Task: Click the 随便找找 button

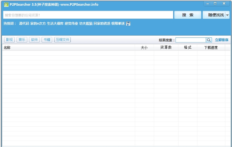Action: tap(214, 15)
